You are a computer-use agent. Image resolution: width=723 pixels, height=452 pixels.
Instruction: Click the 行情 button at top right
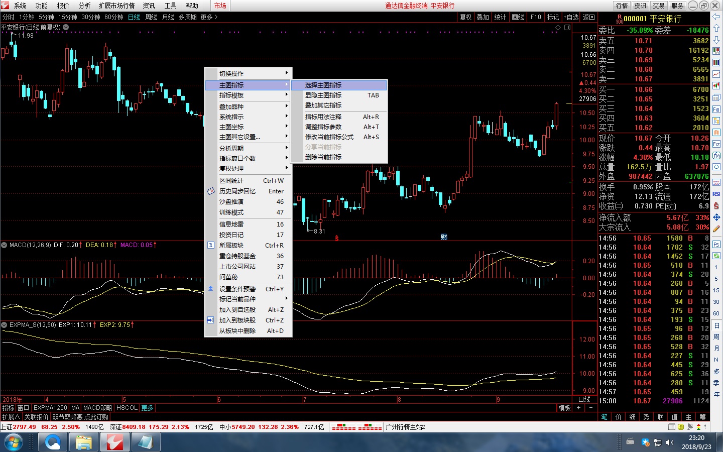click(622, 6)
